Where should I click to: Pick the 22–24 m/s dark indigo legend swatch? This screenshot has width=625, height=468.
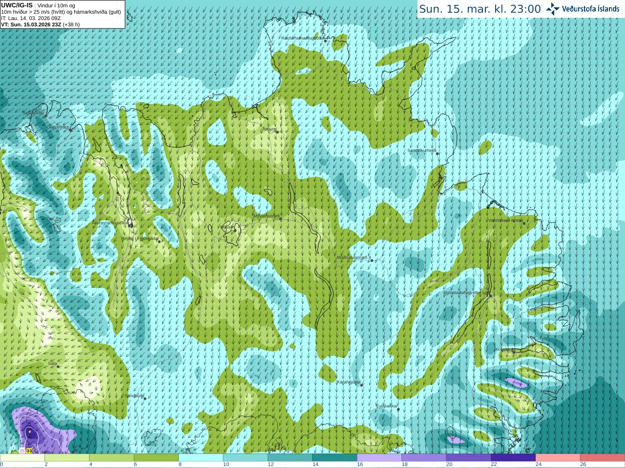(x=513, y=458)
